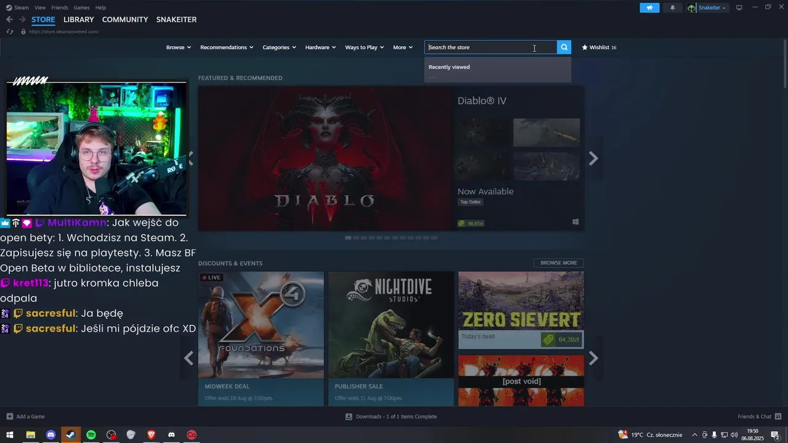The width and height of the screenshot is (788, 443).
Task: Go back with the left arrow
Action: 9,20
